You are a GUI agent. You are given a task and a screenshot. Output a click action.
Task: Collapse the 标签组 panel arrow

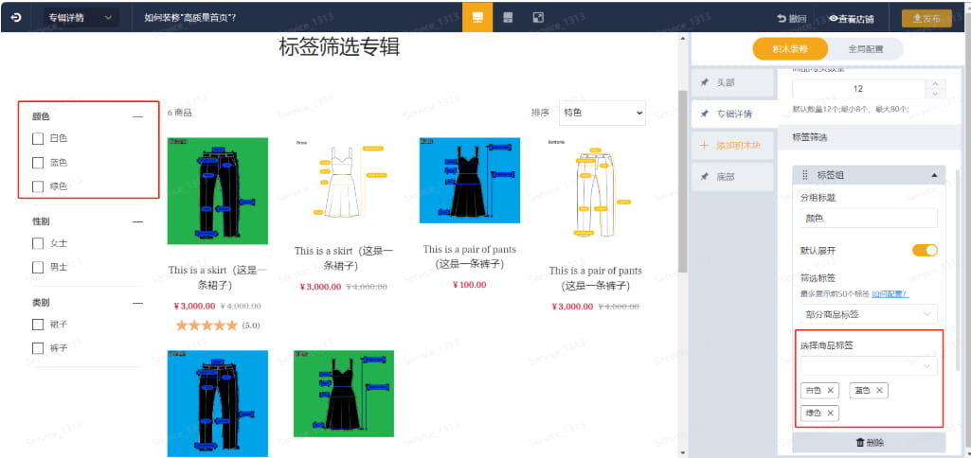coord(934,176)
